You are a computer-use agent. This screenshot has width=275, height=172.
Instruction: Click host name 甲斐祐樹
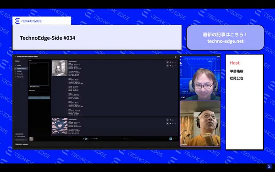(x=236, y=71)
